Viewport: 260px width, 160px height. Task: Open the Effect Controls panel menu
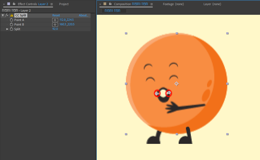[x=52, y=4]
